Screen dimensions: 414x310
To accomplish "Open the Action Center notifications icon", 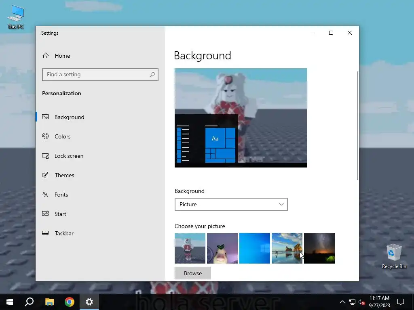I will point(401,302).
